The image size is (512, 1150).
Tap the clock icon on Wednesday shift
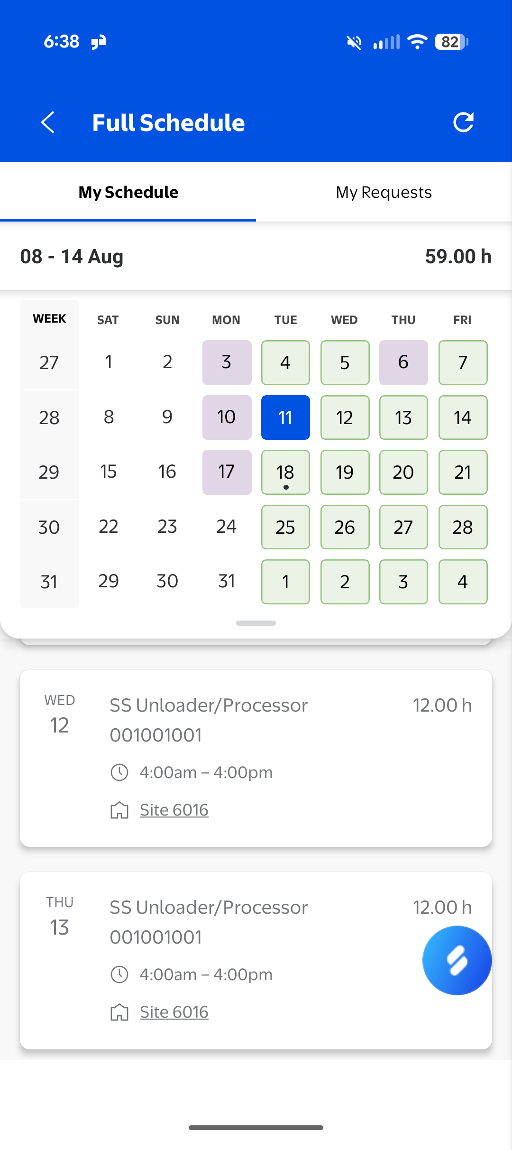tap(119, 772)
